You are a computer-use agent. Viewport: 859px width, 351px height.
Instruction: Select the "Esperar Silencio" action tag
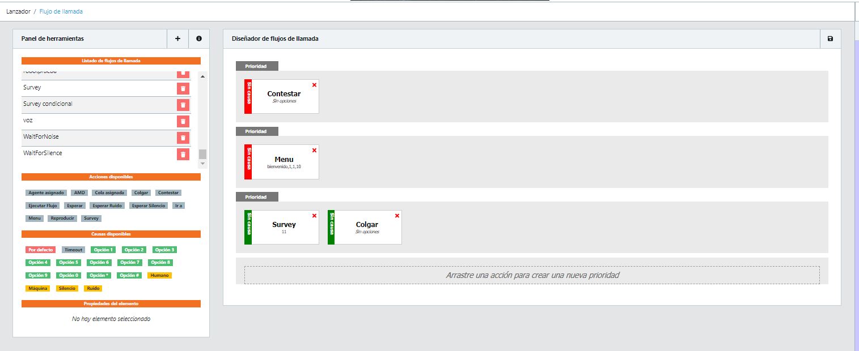point(147,206)
